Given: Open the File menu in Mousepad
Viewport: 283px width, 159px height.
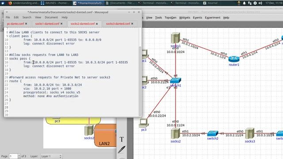Looking at the screenshot, I should (x=8, y=17).
